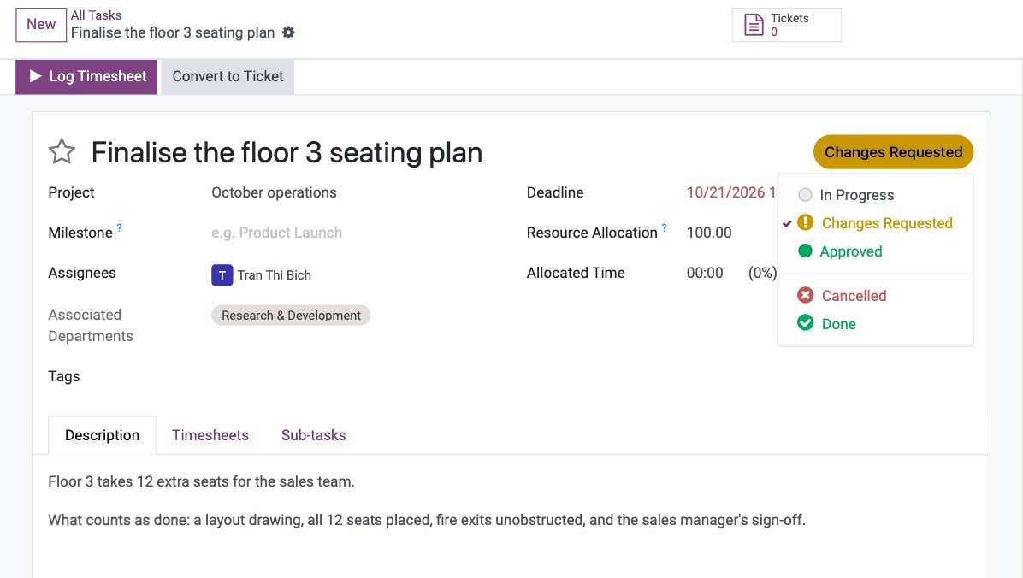Click Tran Thi Bich's avatar
The width and height of the screenshot is (1023, 578).
click(222, 275)
